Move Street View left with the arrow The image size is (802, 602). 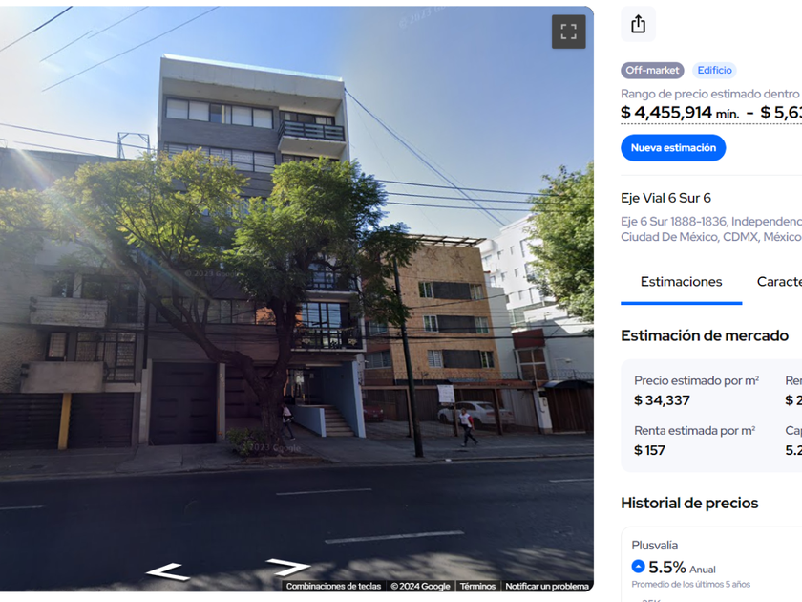pos(167,571)
